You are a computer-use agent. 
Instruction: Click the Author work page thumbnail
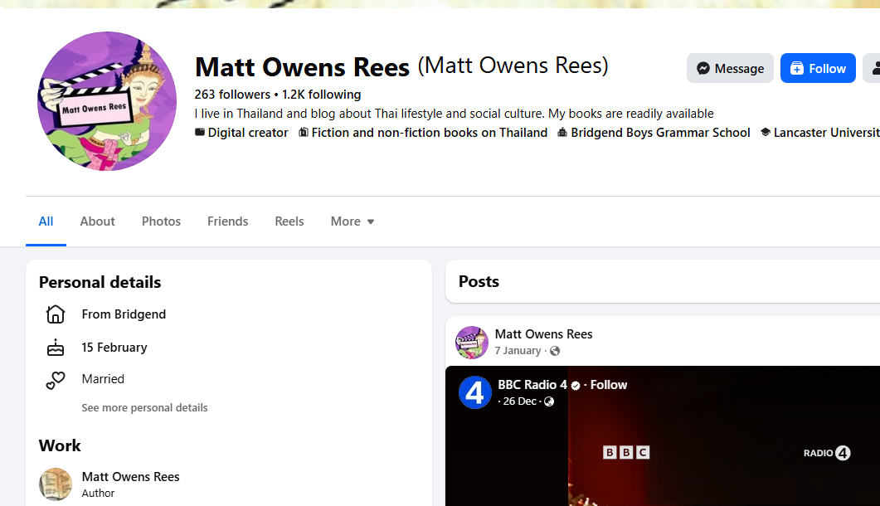pyautogui.click(x=56, y=484)
